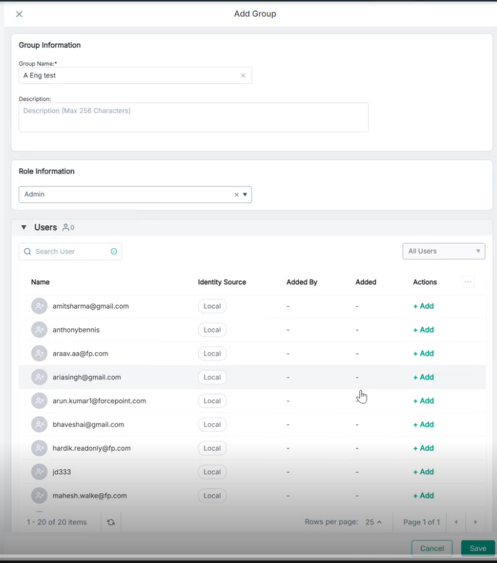Viewport: 497px width, 563px height.
Task: Click the Identity Source column header
Action: click(222, 282)
